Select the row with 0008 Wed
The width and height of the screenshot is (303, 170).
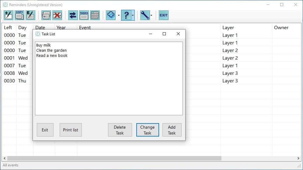[151, 73]
